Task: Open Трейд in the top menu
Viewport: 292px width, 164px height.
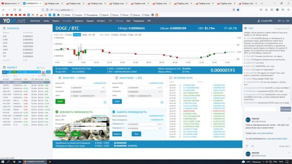Action: click(46, 21)
